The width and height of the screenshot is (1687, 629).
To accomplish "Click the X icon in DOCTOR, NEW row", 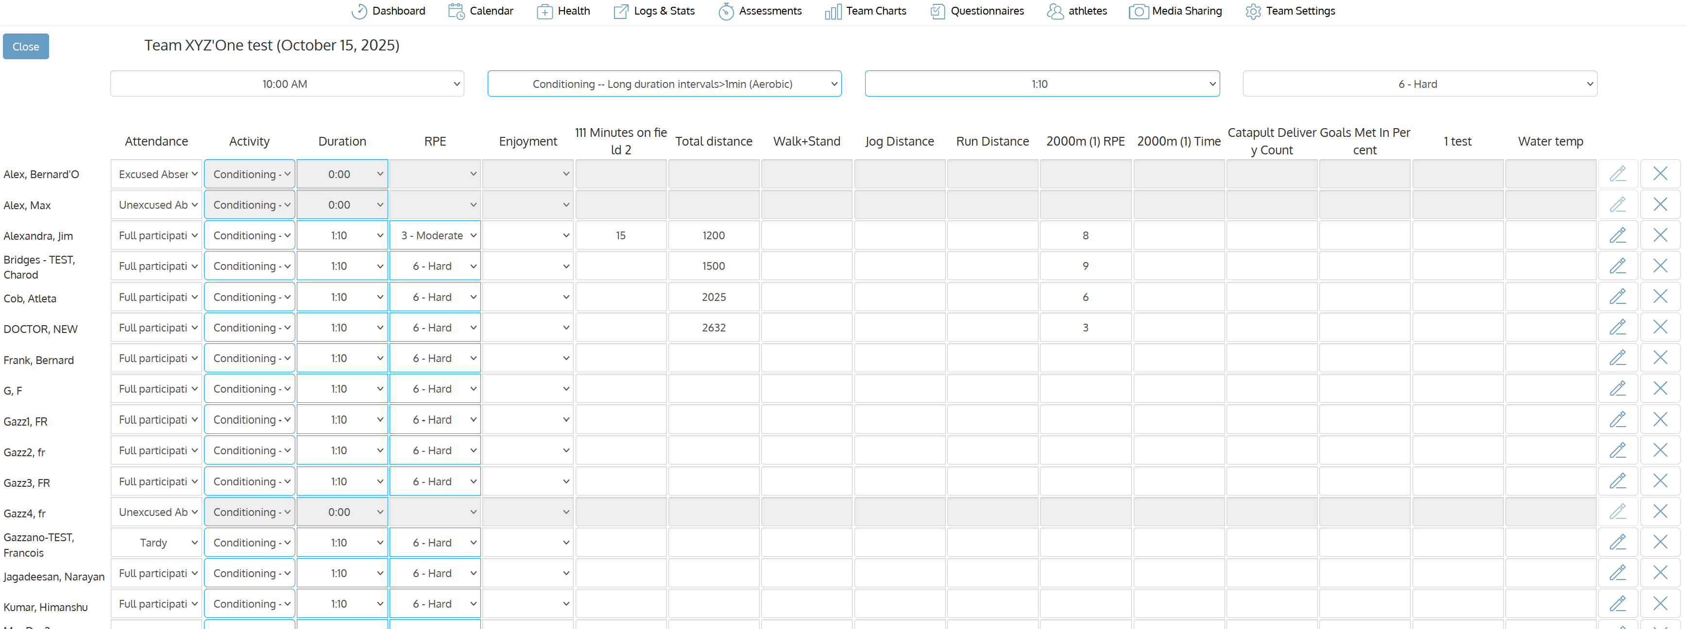I will coord(1659,327).
